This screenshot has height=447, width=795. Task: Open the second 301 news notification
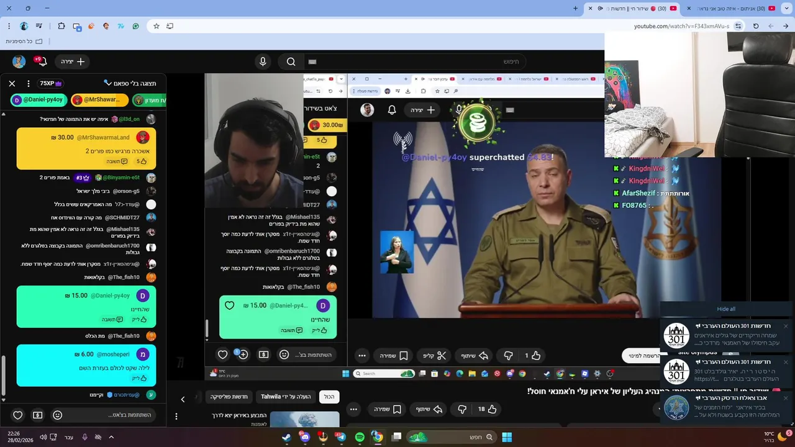[726, 371]
